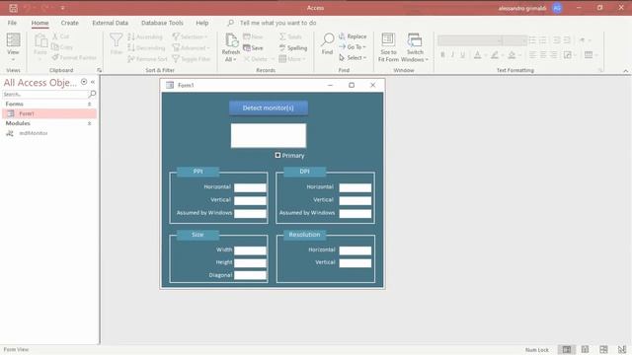Click the navigation pane Search box
The width and height of the screenshot is (632, 355).
pos(44,94)
